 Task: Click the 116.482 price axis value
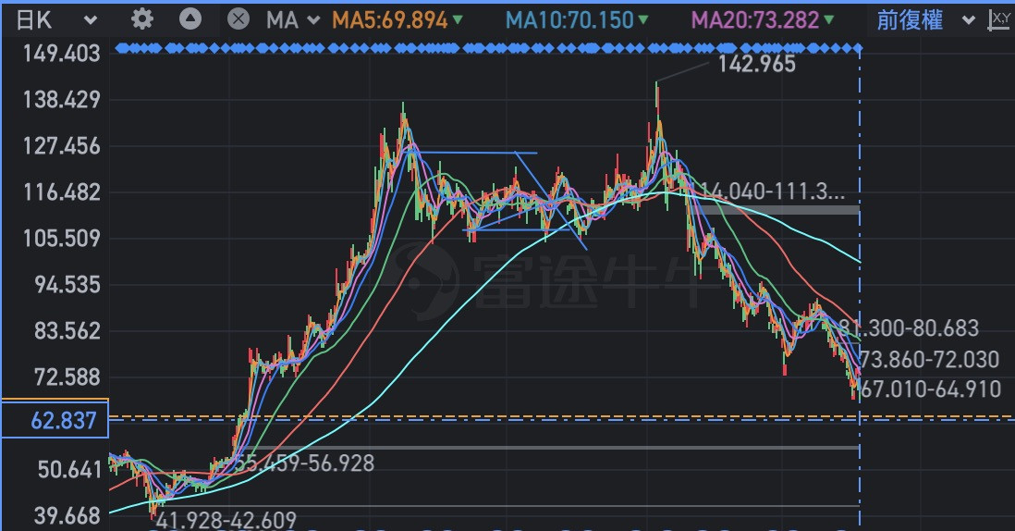click(62, 192)
